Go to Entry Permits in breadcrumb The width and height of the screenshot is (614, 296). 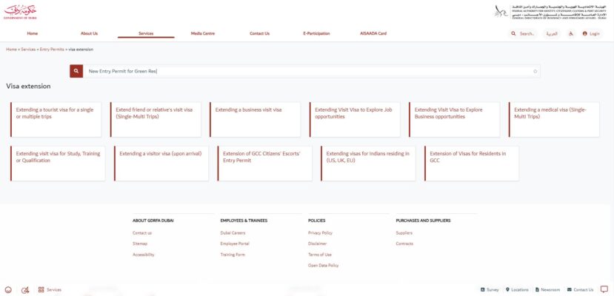53,49
